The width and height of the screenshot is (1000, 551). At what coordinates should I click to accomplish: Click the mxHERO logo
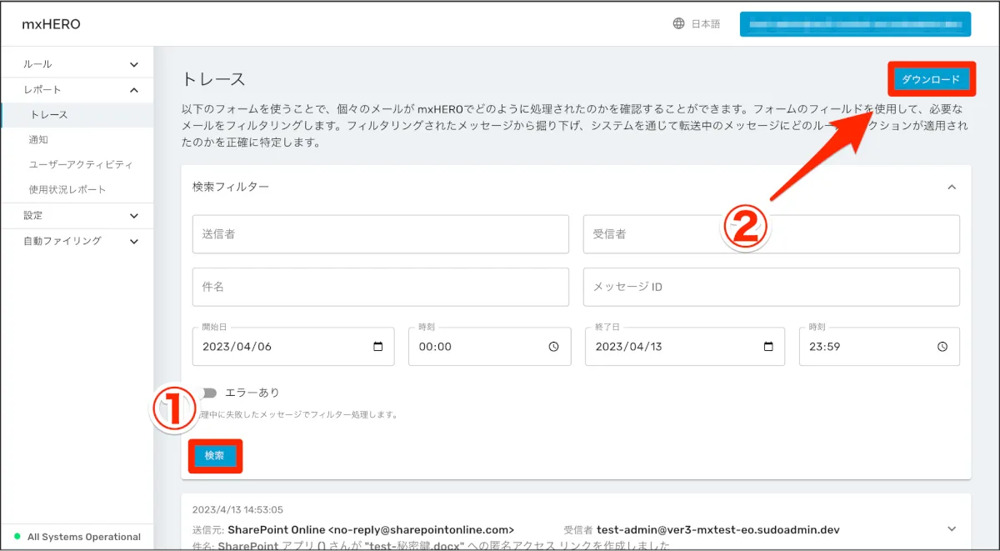click(51, 24)
